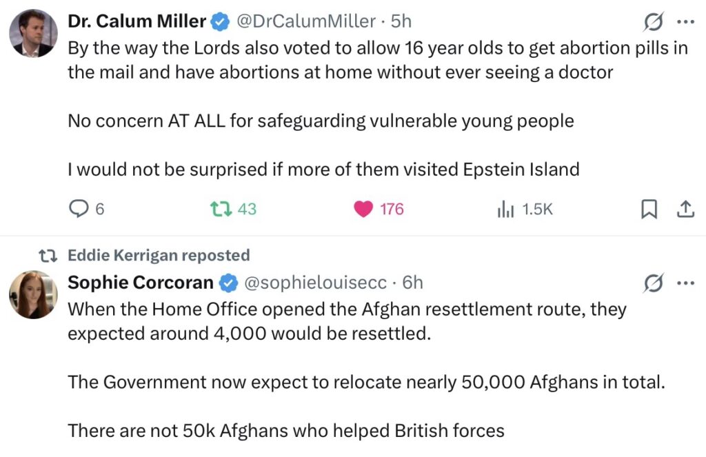Open the 5h timestamp on Calum's tweet

(401, 22)
